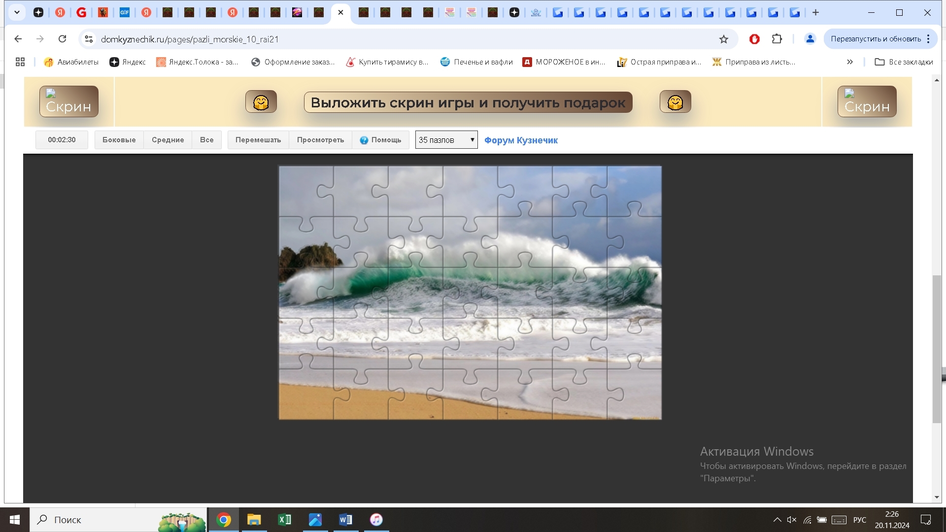The image size is (946, 532).
Task: Open the Купить тирамису bookmark
Action: tap(387, 62)
